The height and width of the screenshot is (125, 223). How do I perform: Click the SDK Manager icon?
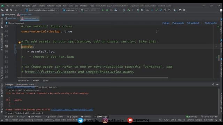click(x=142, y=10)
